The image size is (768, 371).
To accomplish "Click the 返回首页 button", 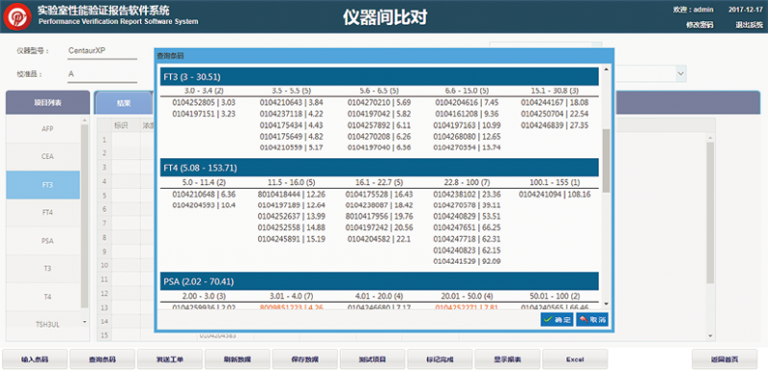I will pos(725,359).
